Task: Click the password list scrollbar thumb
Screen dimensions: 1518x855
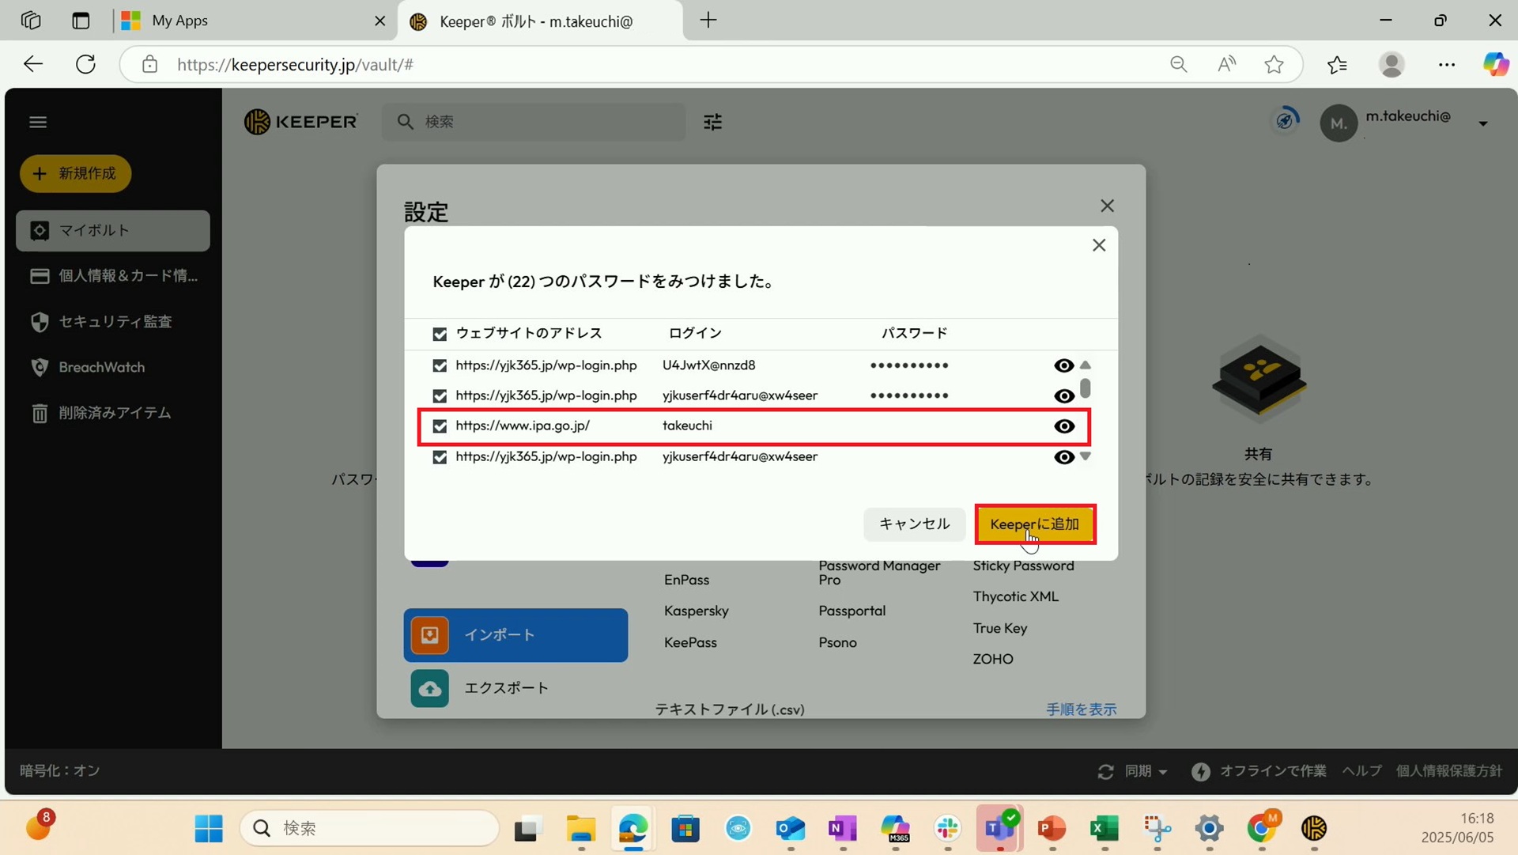Action: pos(1086,388)
